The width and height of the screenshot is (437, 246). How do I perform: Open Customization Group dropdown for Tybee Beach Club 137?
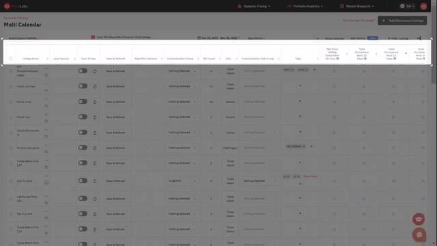click(182, 163)
